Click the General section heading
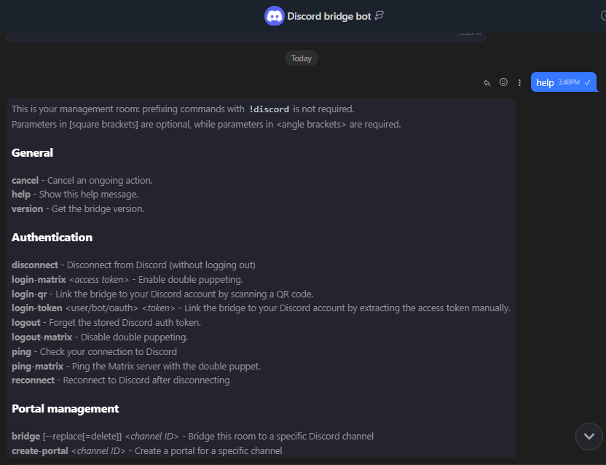 (x=32, y=153)
